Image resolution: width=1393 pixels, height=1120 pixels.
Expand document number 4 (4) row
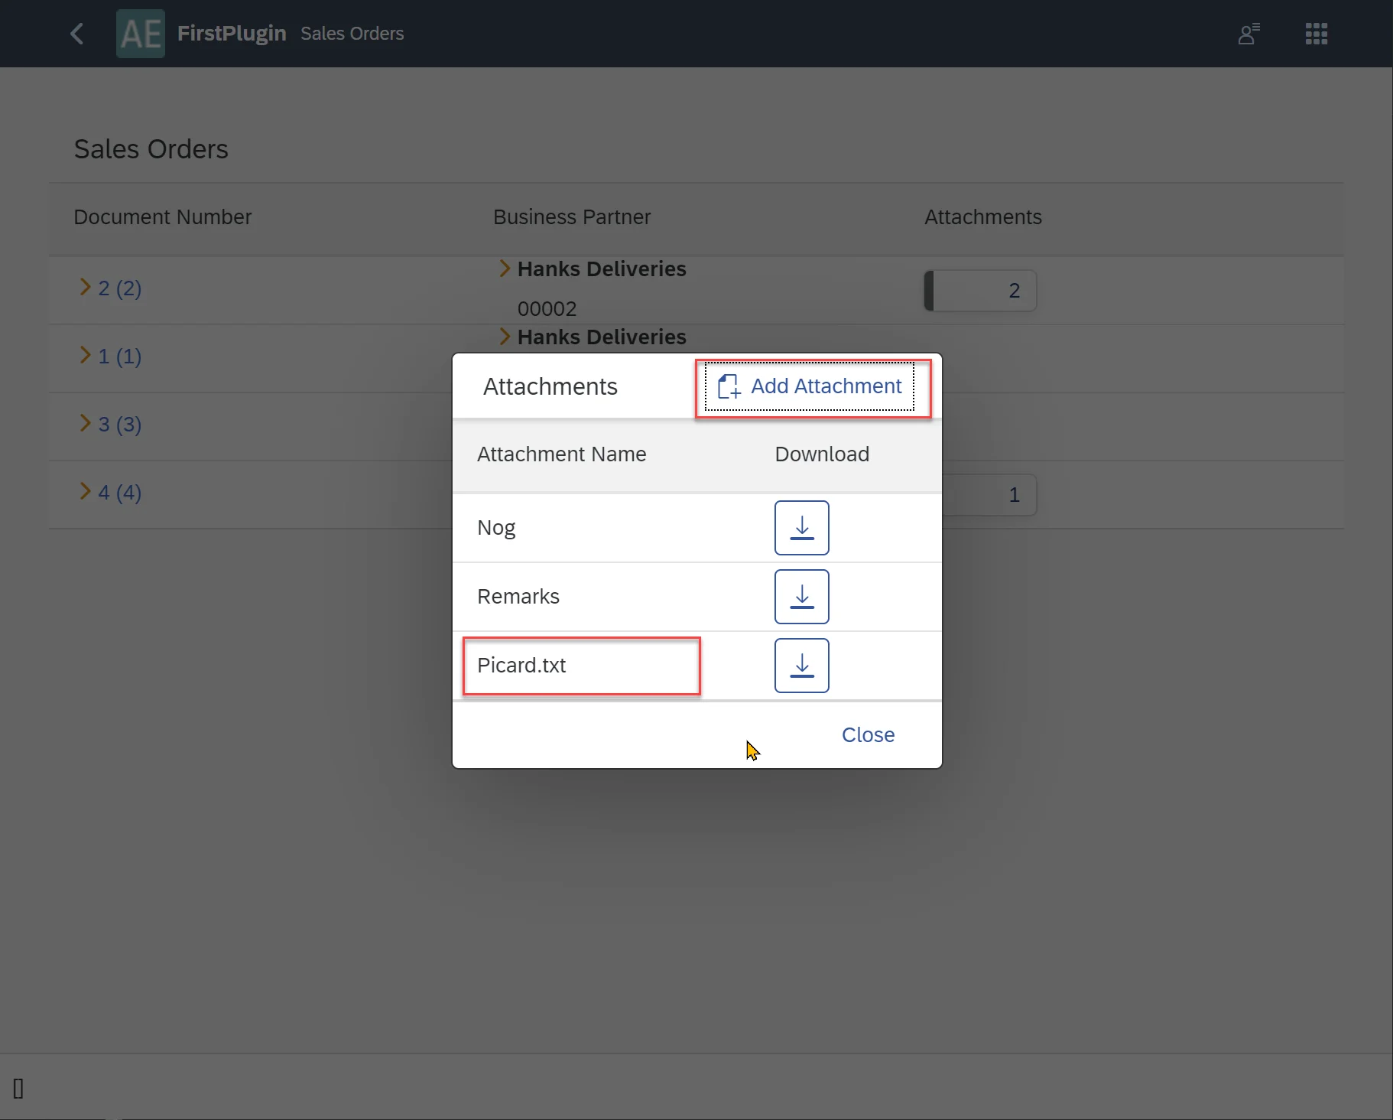click(x=86, y=492)
